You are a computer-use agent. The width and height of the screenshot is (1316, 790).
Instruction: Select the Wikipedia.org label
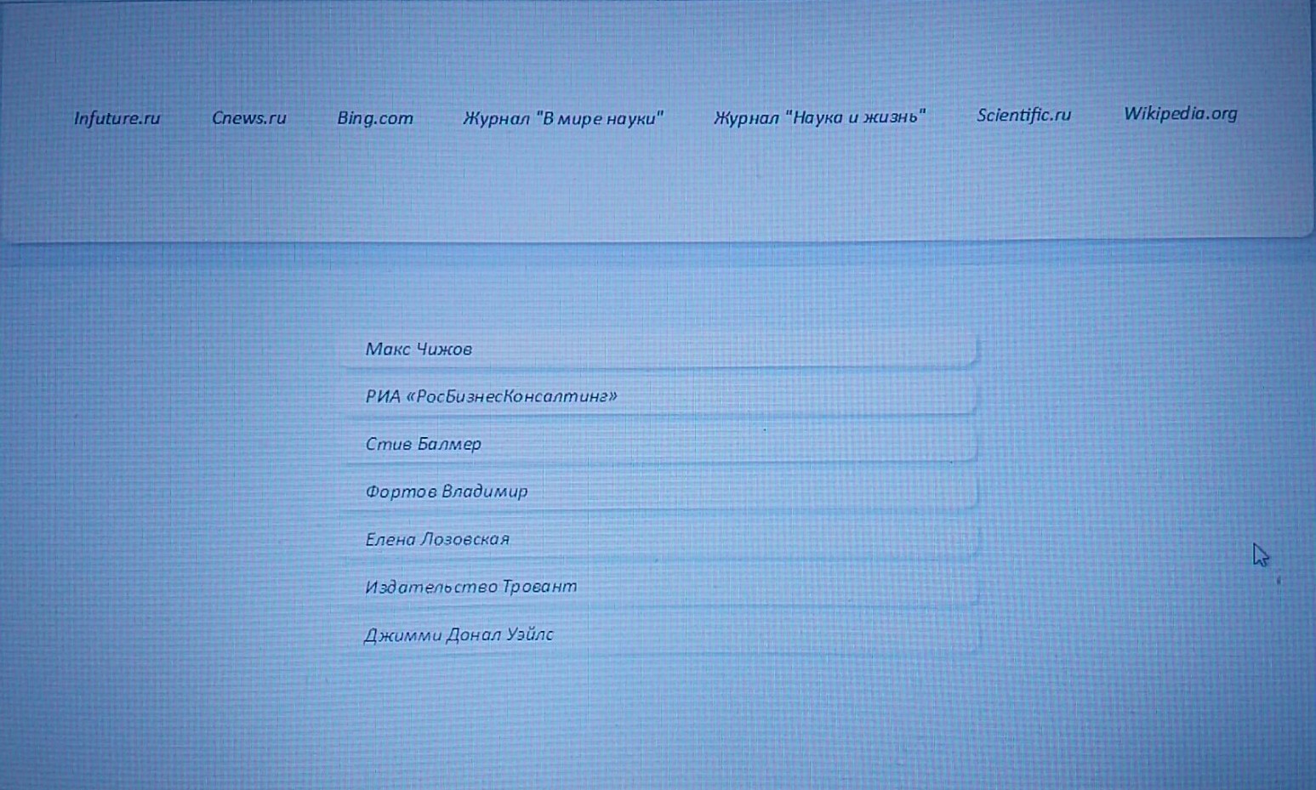1180,114
